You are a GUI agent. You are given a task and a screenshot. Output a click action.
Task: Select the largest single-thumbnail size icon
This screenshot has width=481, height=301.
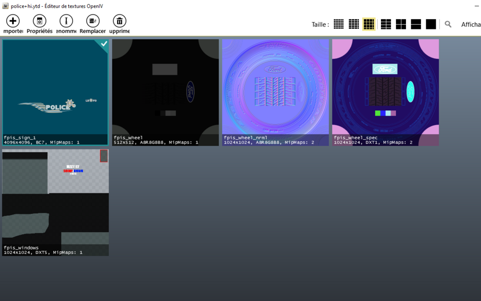(x=430, y=24)
